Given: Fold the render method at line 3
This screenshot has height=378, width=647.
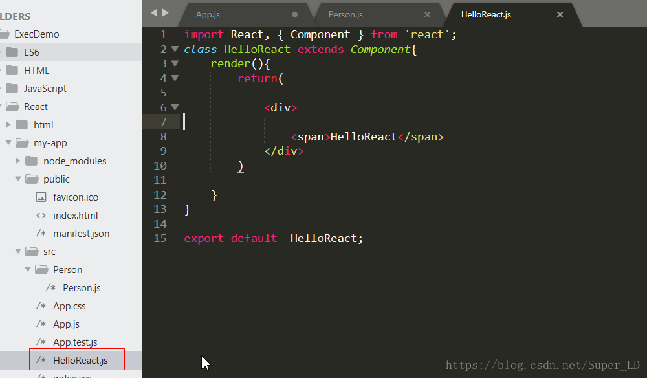Looking at the screenshot, I should tap(175, 63).
